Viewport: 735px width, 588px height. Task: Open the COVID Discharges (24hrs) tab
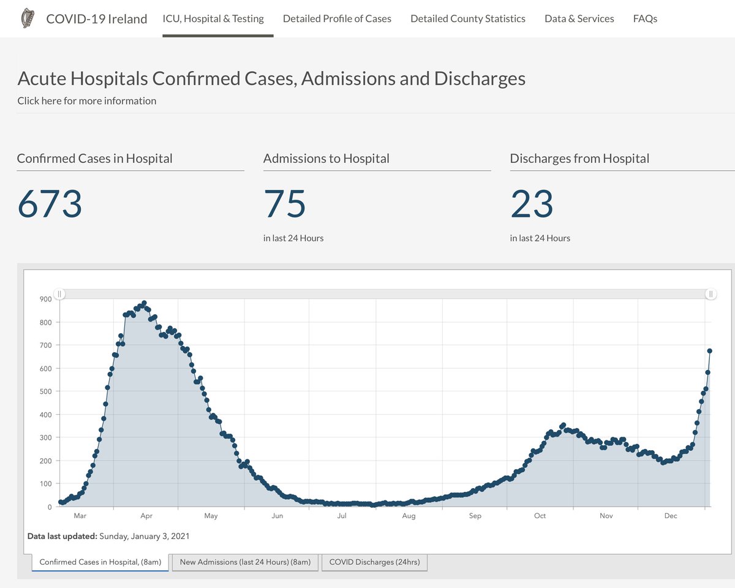tap(375, 562)
